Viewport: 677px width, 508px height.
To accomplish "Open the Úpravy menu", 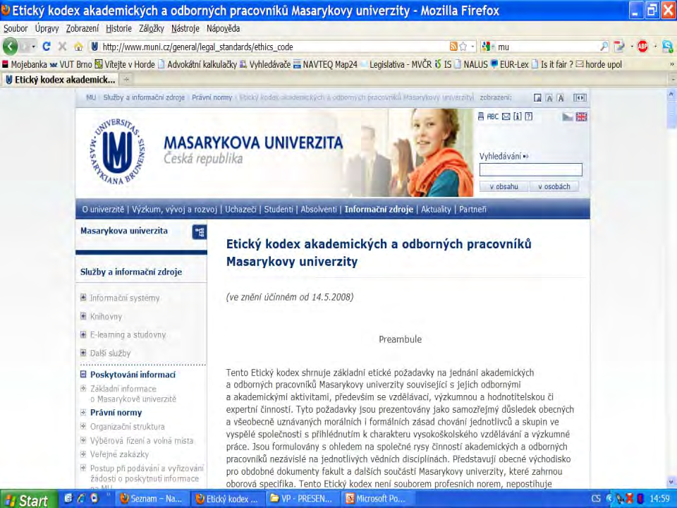I will pos(47,28).
